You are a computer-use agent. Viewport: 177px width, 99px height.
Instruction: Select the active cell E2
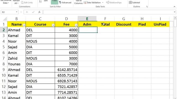pos(88,30)
